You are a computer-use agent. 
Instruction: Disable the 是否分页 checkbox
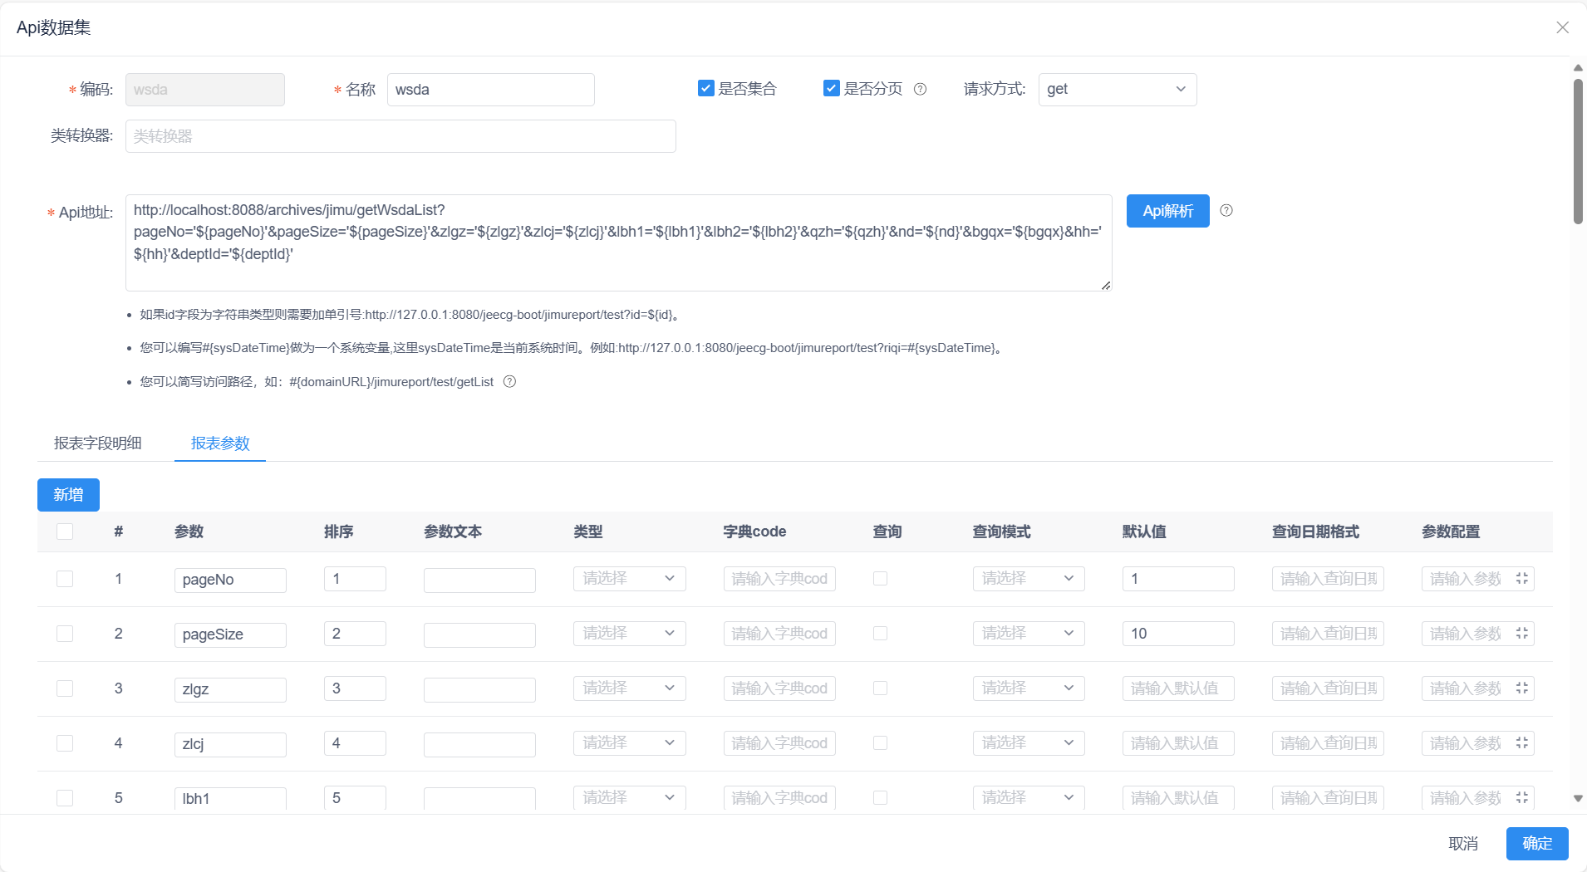(831, 87)
